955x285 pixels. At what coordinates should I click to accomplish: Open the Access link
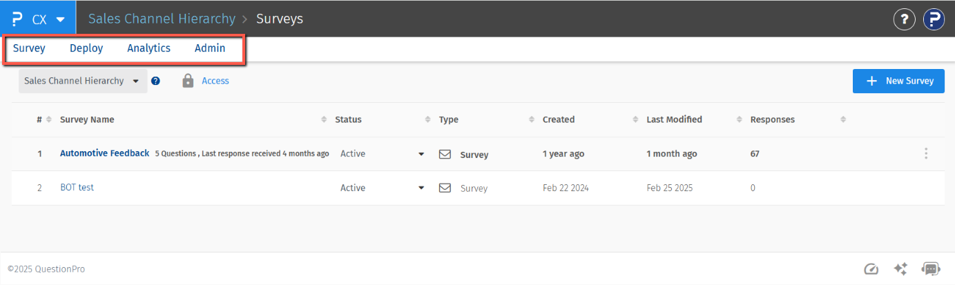point(215,81)
